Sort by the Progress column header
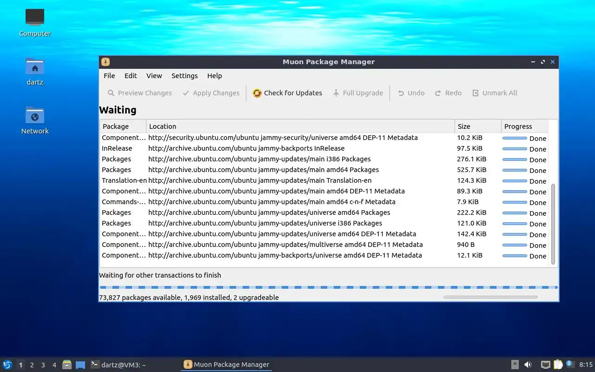The image size is (595, 372). click(x=525, y=126)
